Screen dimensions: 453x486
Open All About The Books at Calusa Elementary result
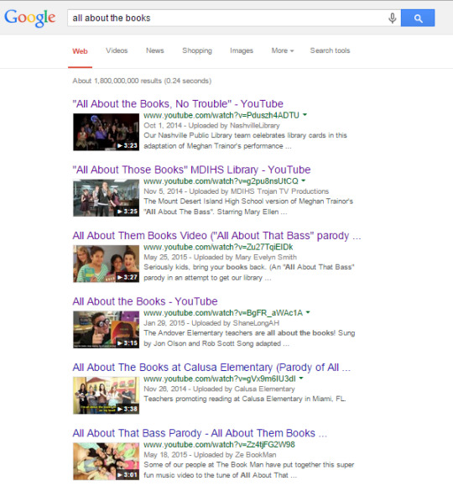pyautogui.click(x=211, y=368)
